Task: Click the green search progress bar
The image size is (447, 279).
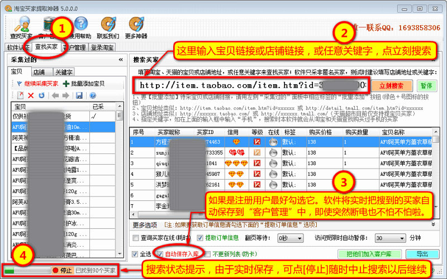Action: coord(27,270)
